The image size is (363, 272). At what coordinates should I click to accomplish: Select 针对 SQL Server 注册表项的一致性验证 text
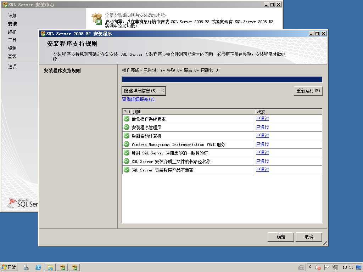click(170, 153)
